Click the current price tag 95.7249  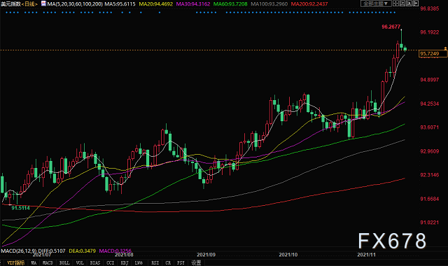pyautogui.click(x=433, y=54)
